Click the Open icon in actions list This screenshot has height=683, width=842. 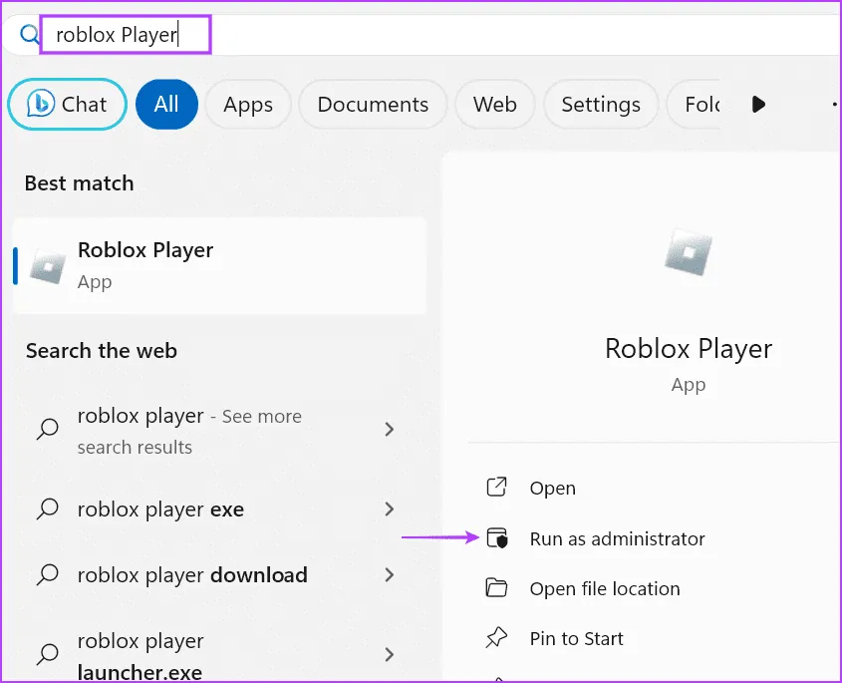click(496, 488)
